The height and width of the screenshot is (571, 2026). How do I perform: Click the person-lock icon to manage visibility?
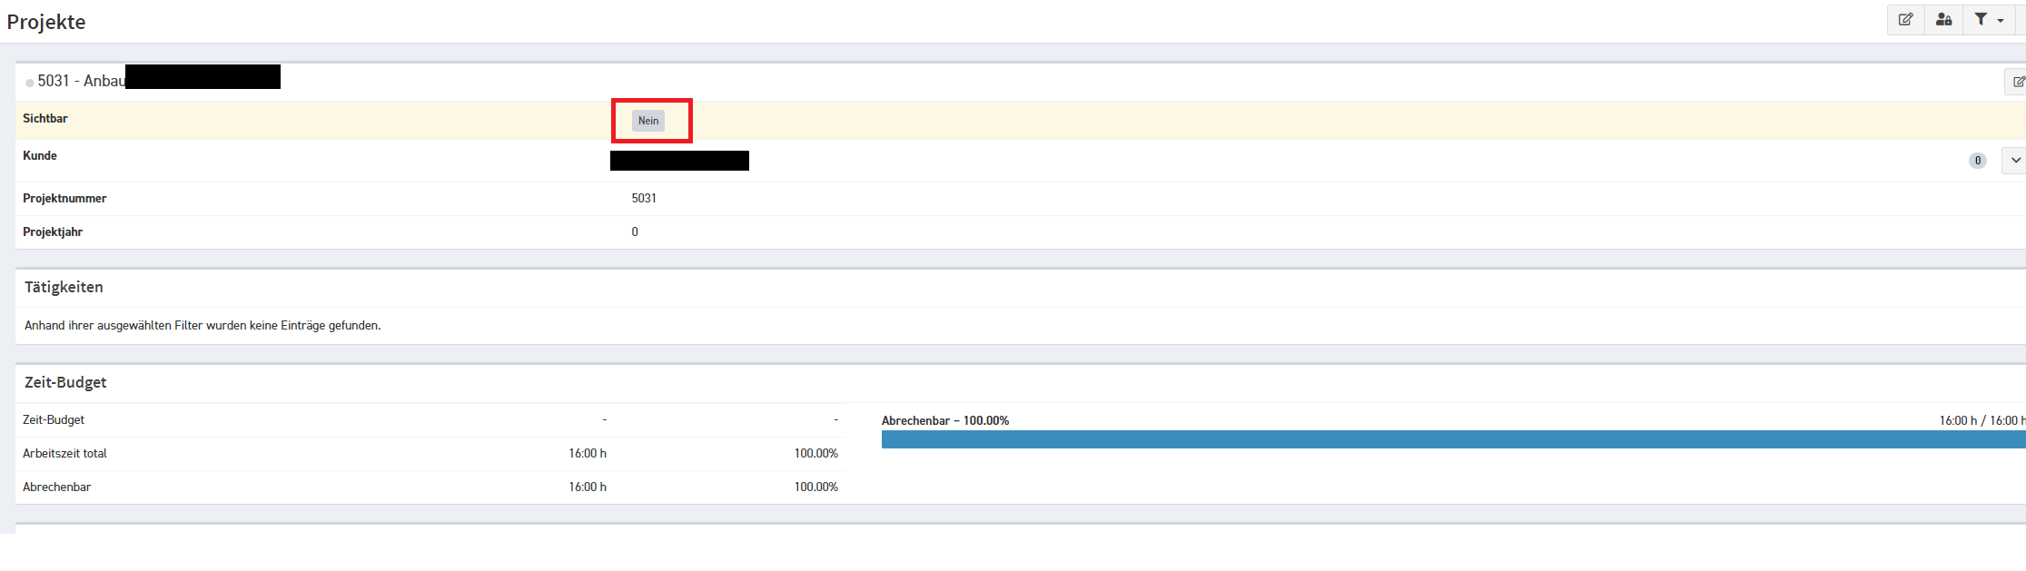(x=1943, y=19)
